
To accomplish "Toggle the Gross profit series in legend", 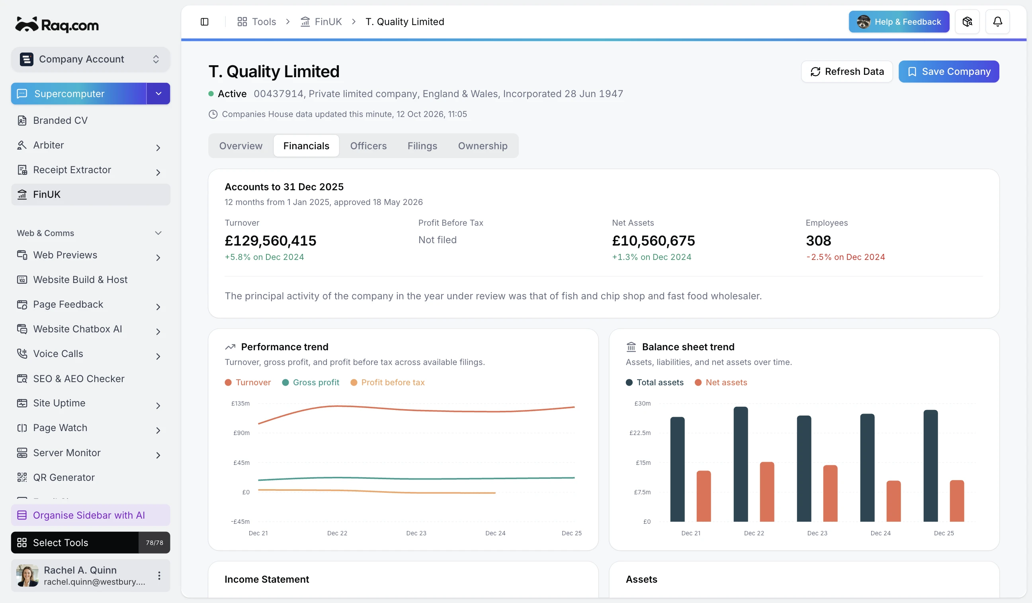I will click(x=311, y=382).
